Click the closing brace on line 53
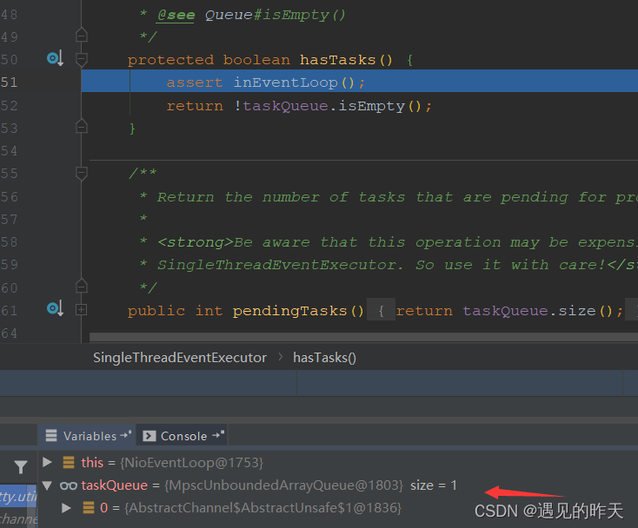Viewport: 638px width, 528px height. point(132,129)
